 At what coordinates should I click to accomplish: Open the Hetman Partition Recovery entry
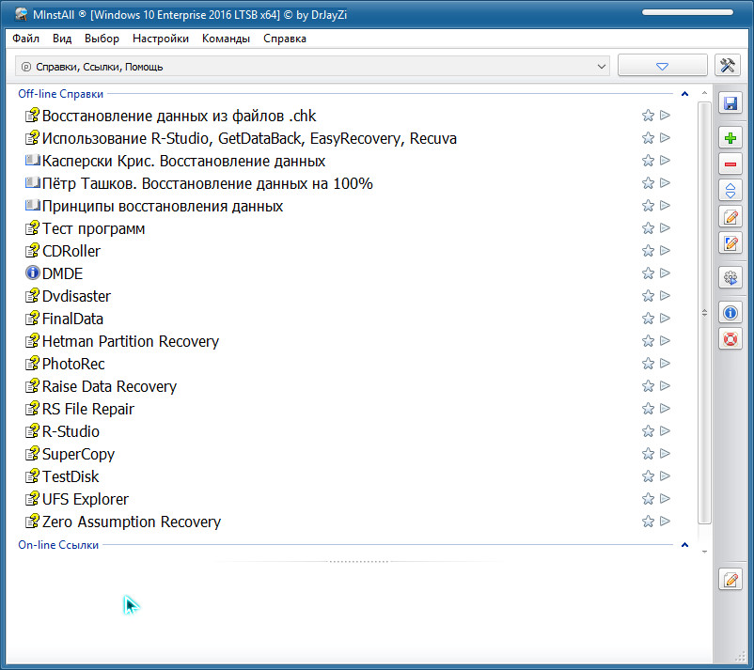click(x=131, y=341)
